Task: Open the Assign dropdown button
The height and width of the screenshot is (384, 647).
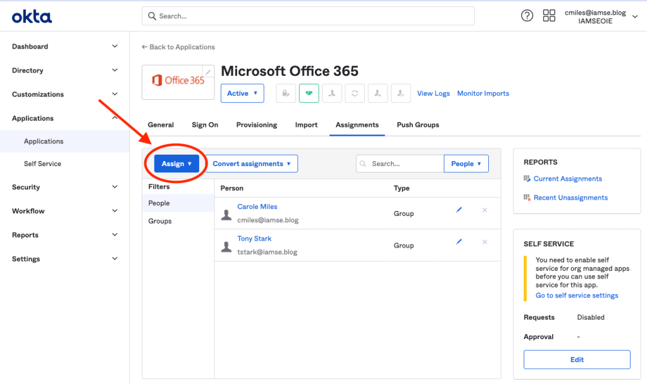Action: (x=176, y=164)
